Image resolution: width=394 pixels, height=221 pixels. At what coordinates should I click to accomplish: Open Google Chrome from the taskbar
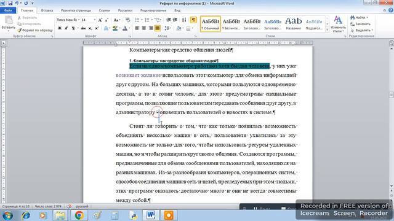(79, 215)
